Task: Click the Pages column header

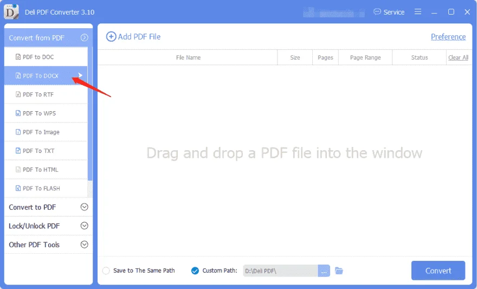Action: [325, 57]
